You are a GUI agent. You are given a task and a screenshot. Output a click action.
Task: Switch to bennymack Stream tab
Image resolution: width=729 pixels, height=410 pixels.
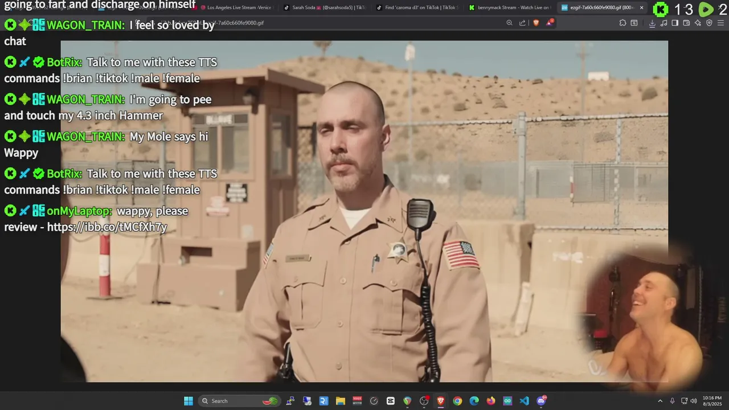click(x=509, y=7)
